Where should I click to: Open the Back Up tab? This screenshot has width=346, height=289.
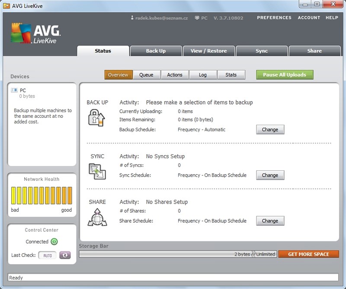click(x=156, y=51)
